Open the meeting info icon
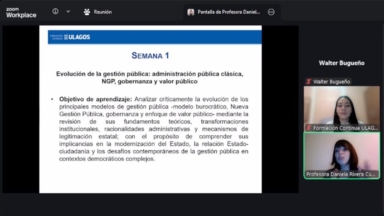Viewport: 384px width, 216px height. [x=55, y=11]
